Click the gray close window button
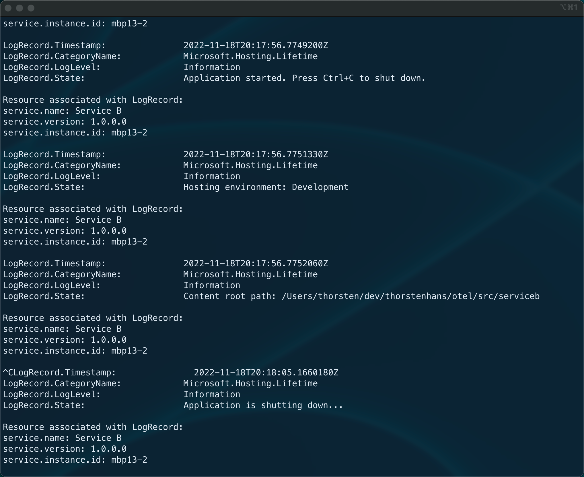The width and height of the screenshot is (584, 477). (8, 8)
